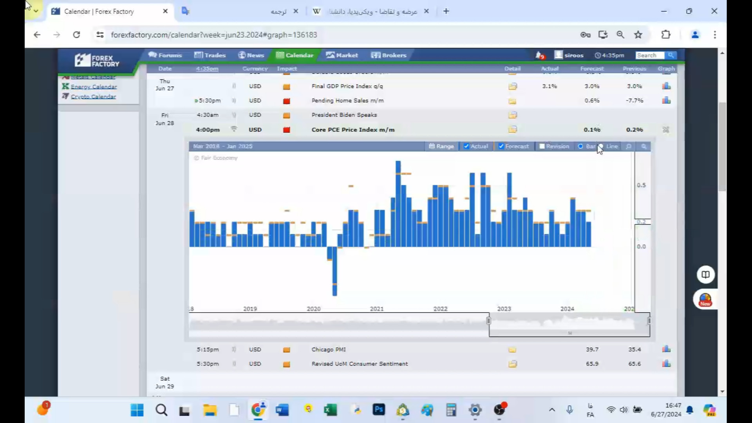Screen dimensions: 752x423
Task: Click the site Search input field
Action: tap(650, 55)
